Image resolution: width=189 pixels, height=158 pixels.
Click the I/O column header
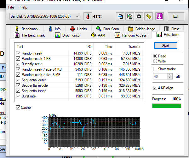pos(81,47)
